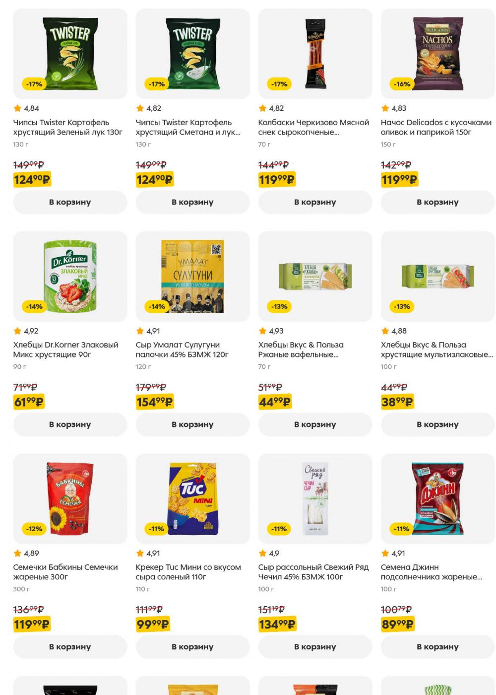496x695 pixels.
Task: Click star rating icon of Twister Зеленый лук chips
Action: [17, 108]
